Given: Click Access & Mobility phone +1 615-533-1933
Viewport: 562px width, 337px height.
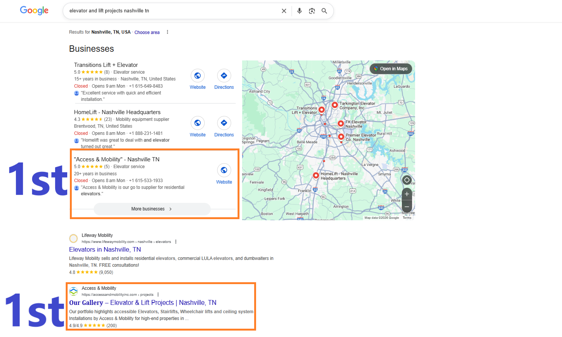Looking at the screenshot, I should tap(146, 181).
